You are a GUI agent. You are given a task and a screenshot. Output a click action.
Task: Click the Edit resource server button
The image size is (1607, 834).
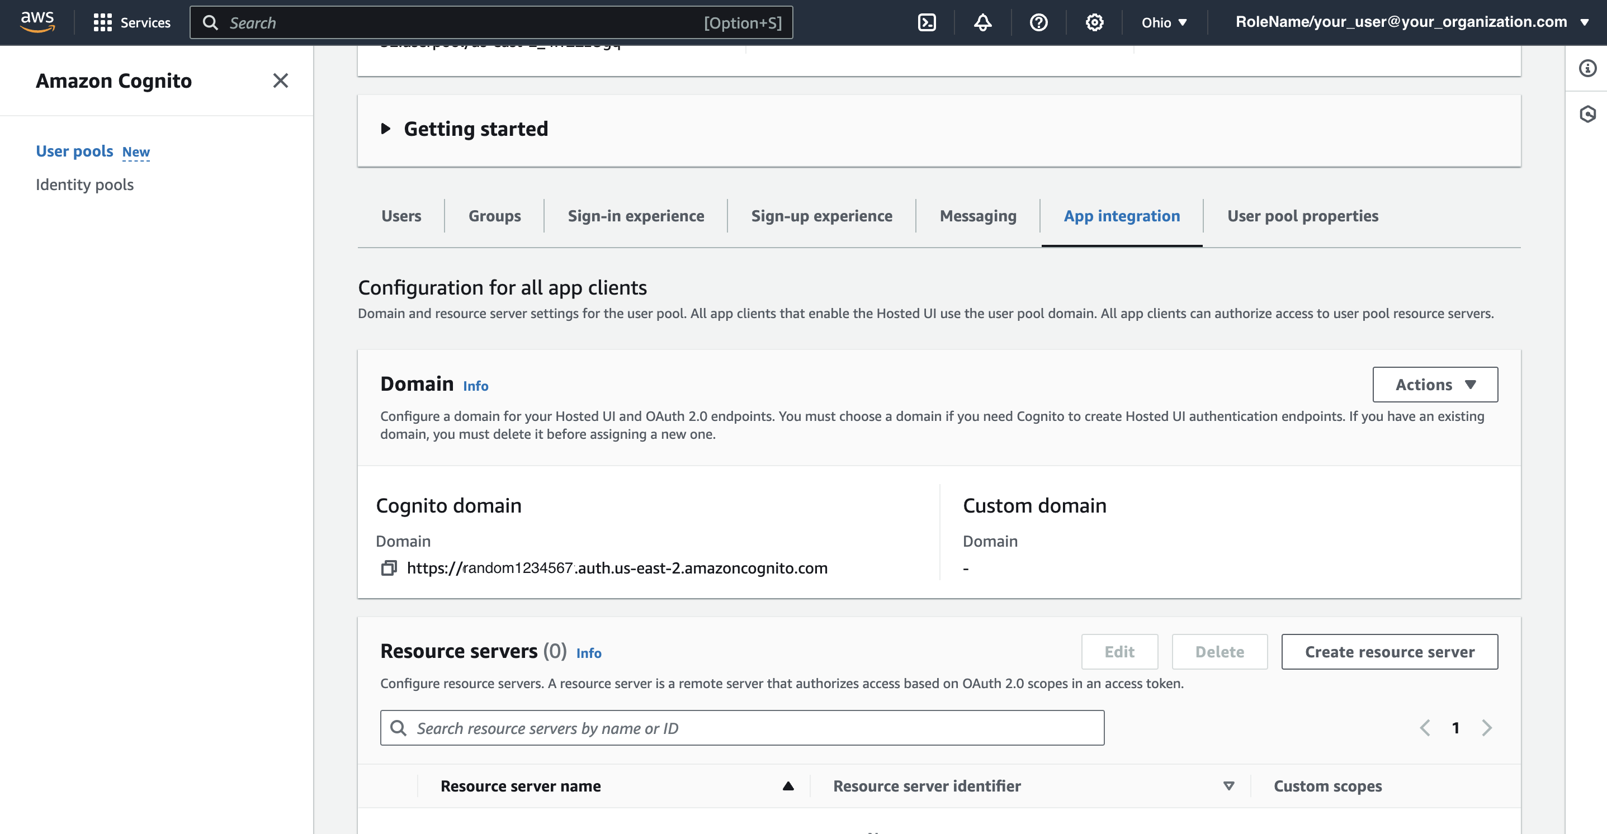pos(1119,652)
